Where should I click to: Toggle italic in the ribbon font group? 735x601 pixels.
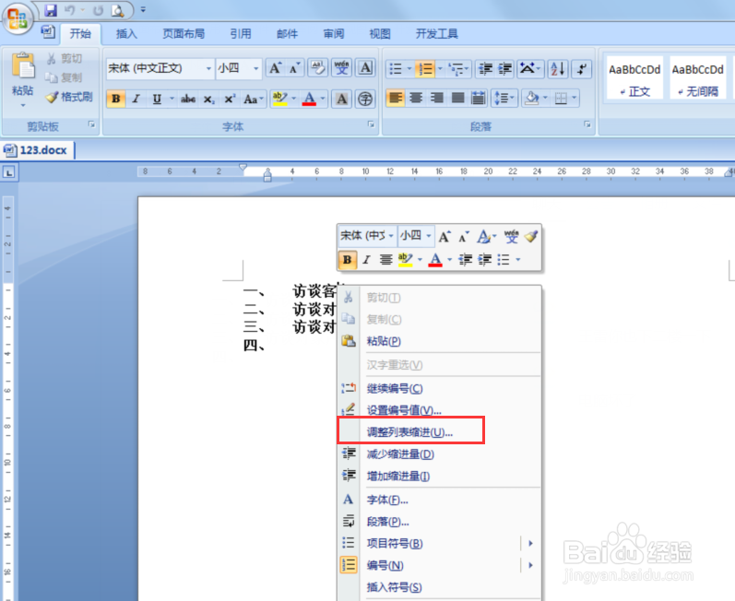click(x=136, y=99)
